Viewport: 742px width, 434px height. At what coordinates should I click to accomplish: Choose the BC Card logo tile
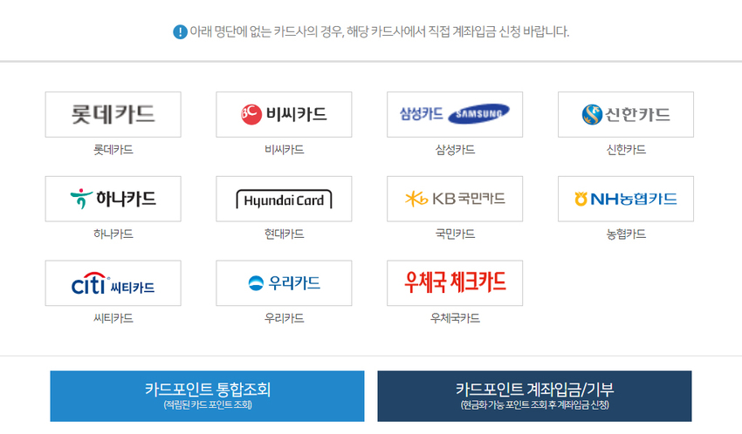click(x=284, y=115)
